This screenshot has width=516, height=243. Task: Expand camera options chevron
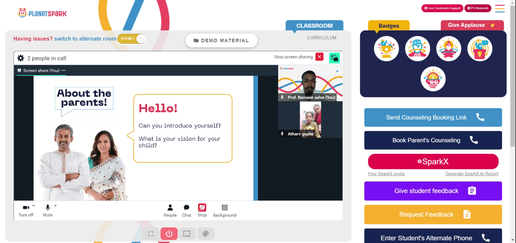click(x=34, y=206)
